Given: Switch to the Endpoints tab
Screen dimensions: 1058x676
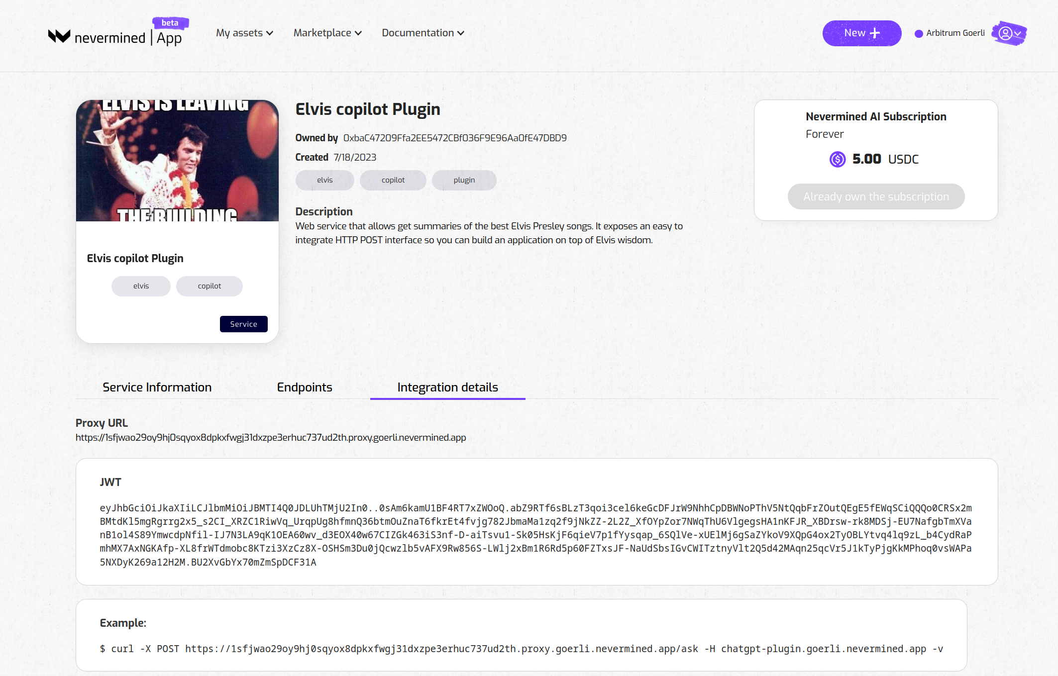Looking at the screenshot, I should pos(305,387).
